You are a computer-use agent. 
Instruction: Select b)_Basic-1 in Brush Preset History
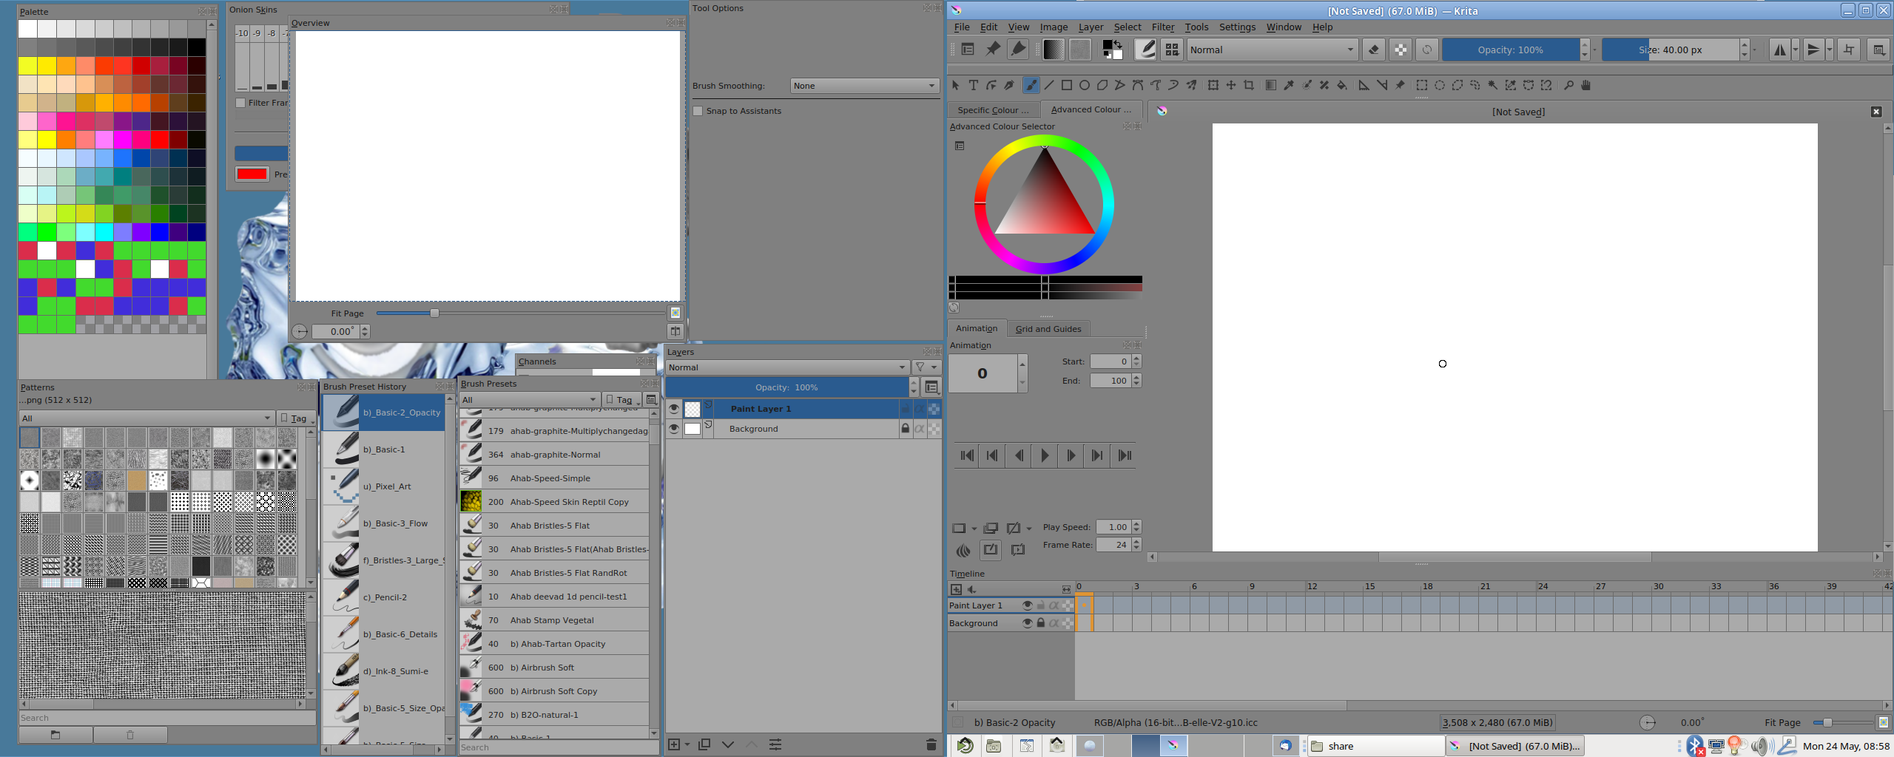click(x=383, y=449)
